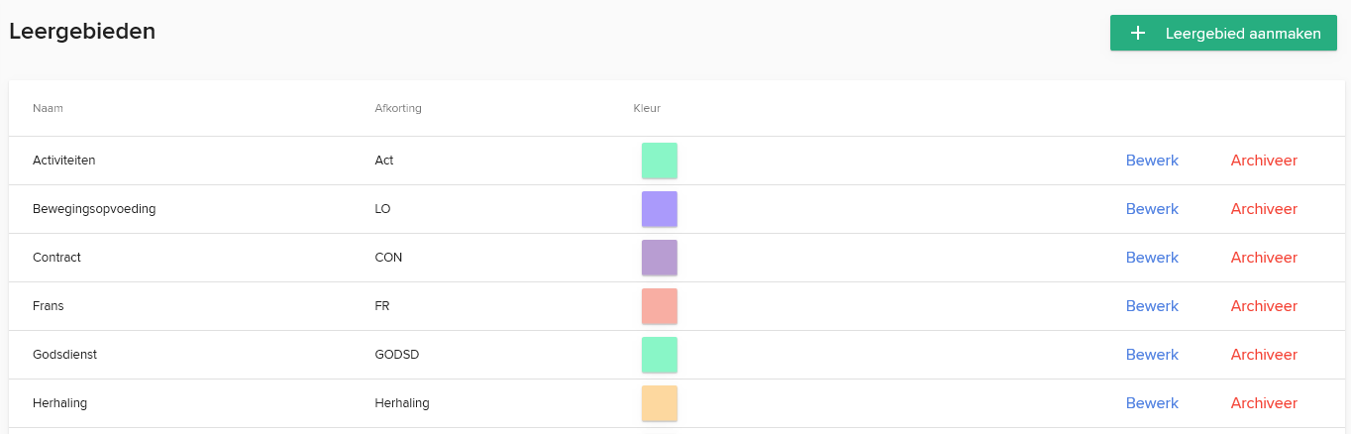1351x434 pixels.
Task: Select the Godsdienst name cell
Action: [x=64, y=355]
